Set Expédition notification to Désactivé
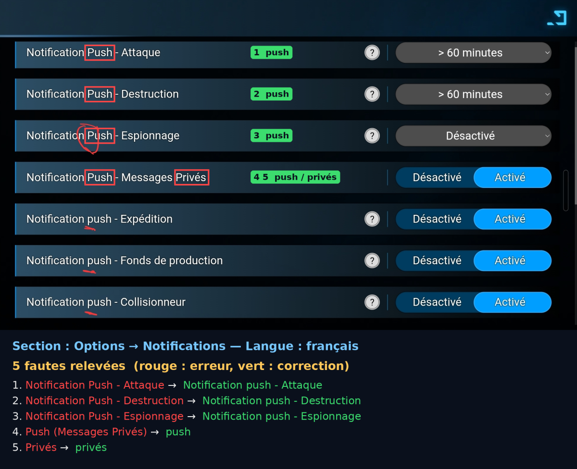The width and height of the screenshot is (577, 469). click(x=436, y=219)
